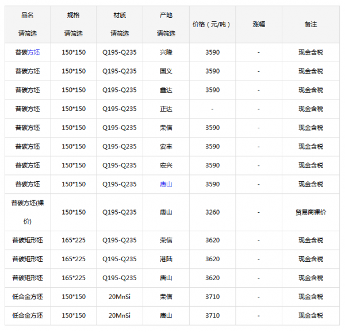Click the 现金含税 remark in the 港陆 row

coord(310,259)
